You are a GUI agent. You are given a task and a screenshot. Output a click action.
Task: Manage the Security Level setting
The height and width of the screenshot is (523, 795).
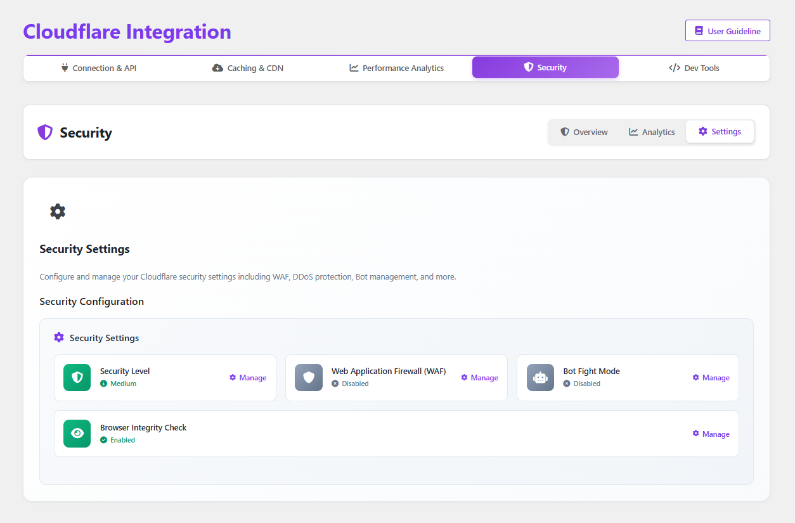click(248, 378)
